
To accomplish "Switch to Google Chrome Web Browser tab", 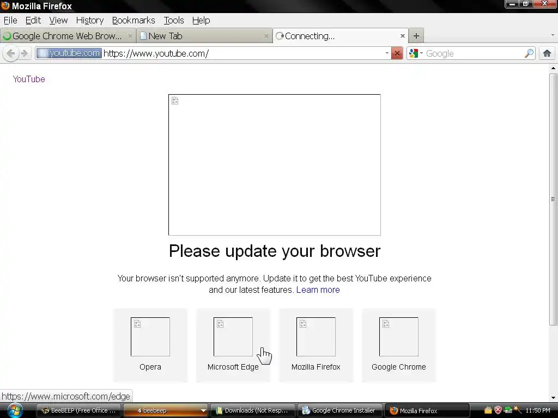I will pos(68,36).
